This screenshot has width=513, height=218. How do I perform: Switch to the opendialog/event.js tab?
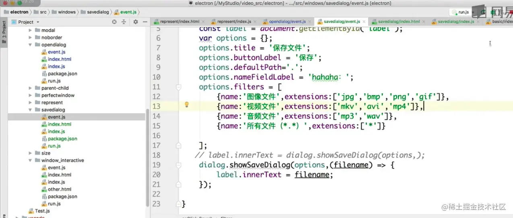pyautogui.click(x=287, y=22)
